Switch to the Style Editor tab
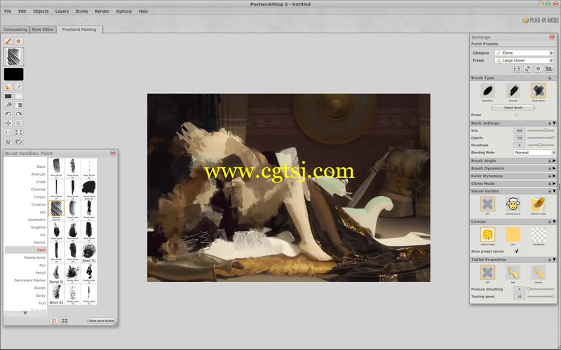Image resolution: width=561 pixels, height=350 pixels. click(43, 29)
